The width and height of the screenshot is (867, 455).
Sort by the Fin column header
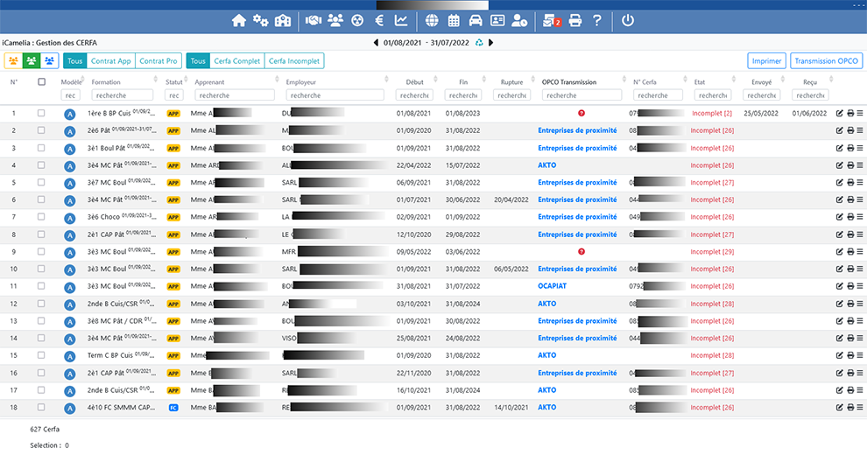coord(463,82)
